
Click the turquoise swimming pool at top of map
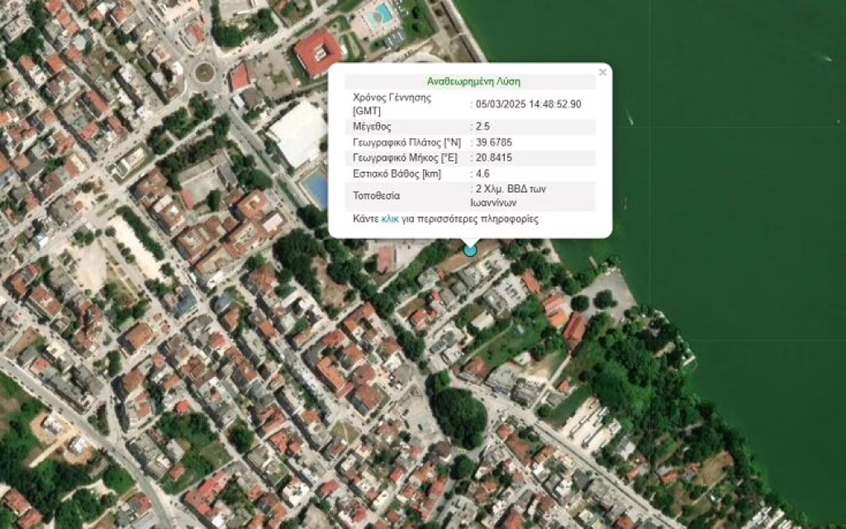click(382, 14)
